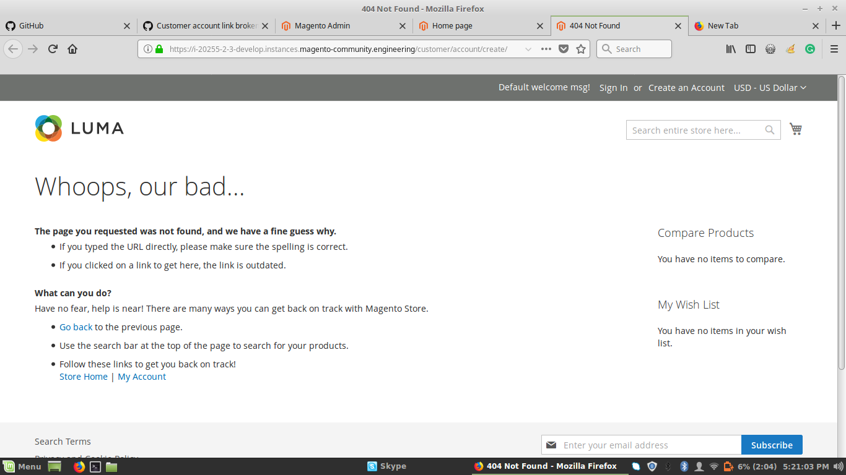The width and height of the screenshot is (846, 475).
Task: Toggle the sidebar view icon
Action: [751, 49]
